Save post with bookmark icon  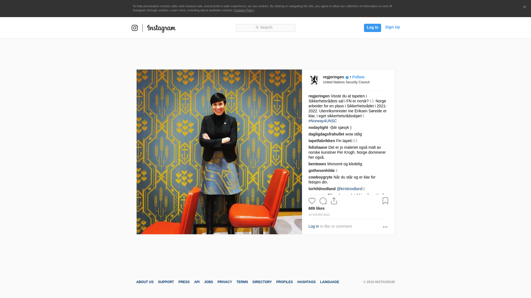coord(385,201)
